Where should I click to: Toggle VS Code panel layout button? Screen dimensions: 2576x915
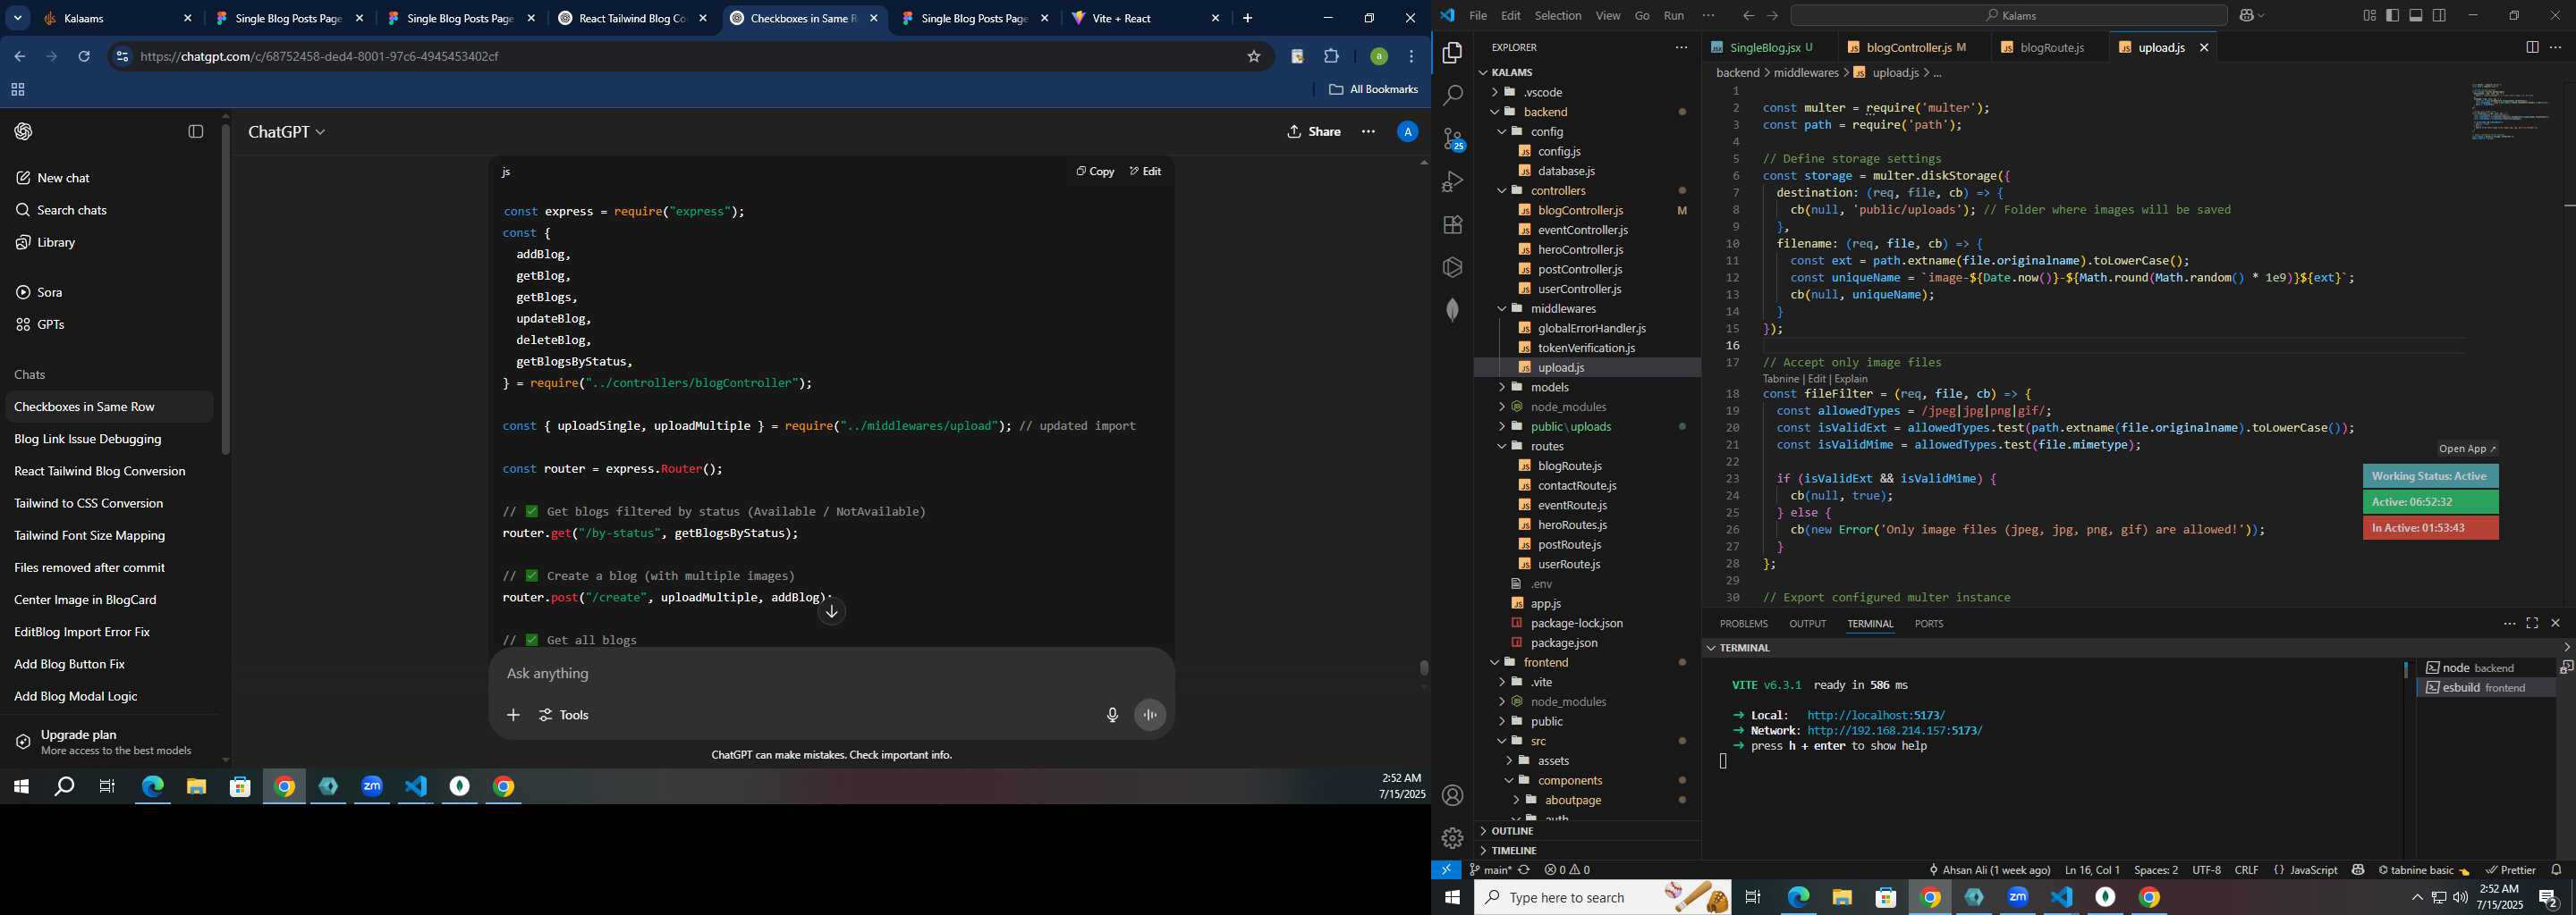2415,15
